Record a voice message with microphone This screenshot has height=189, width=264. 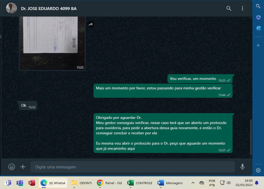tap(243, 167)
